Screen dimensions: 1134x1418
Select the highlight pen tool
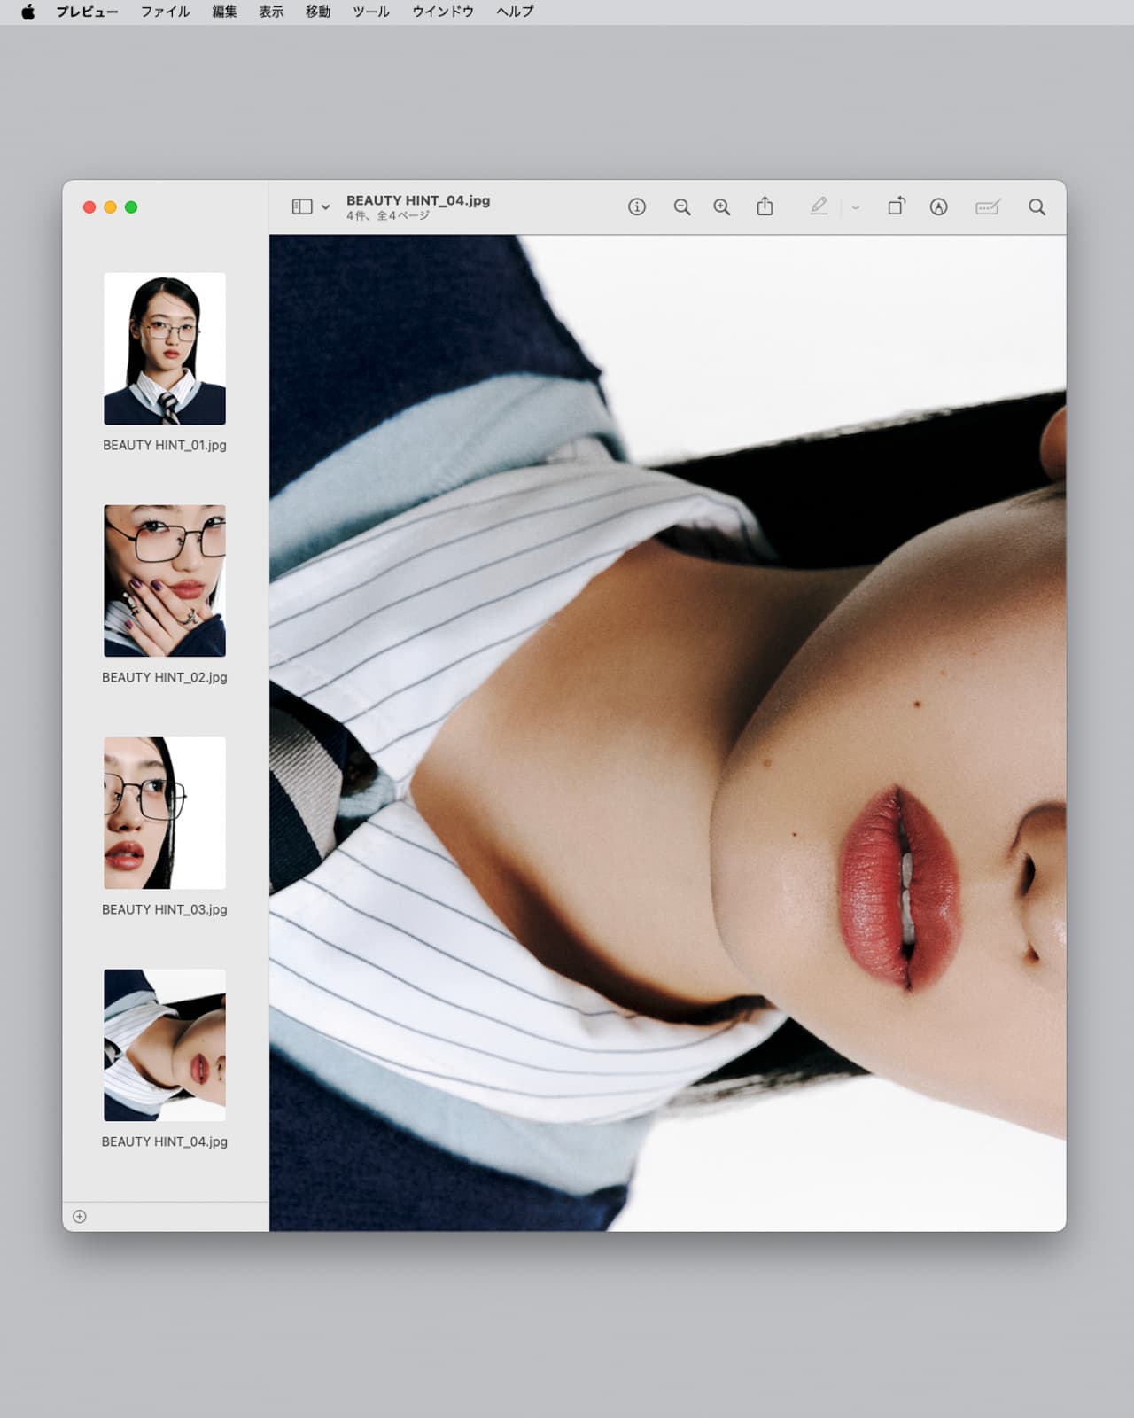click(x=819, y=206)
